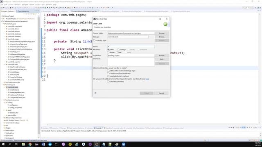The image size is (262, 147).
Task: Open the File menu
Action: point(2,4)
